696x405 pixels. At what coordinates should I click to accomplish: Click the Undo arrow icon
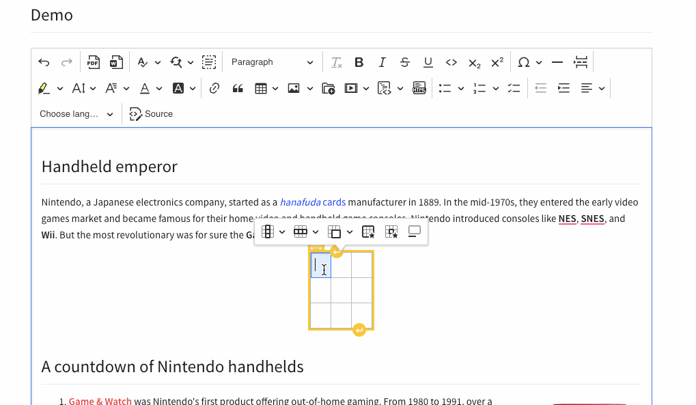tap(44, 62)
